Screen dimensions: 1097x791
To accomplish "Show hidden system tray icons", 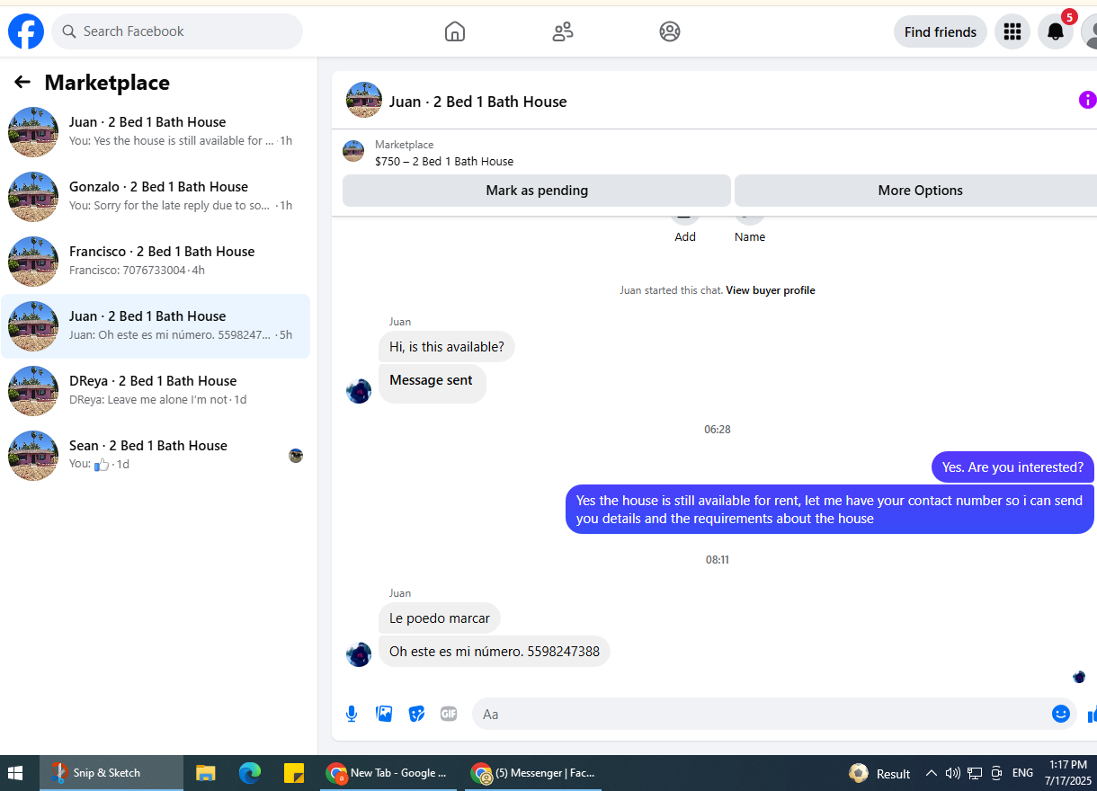I will [x=931, y=773].
